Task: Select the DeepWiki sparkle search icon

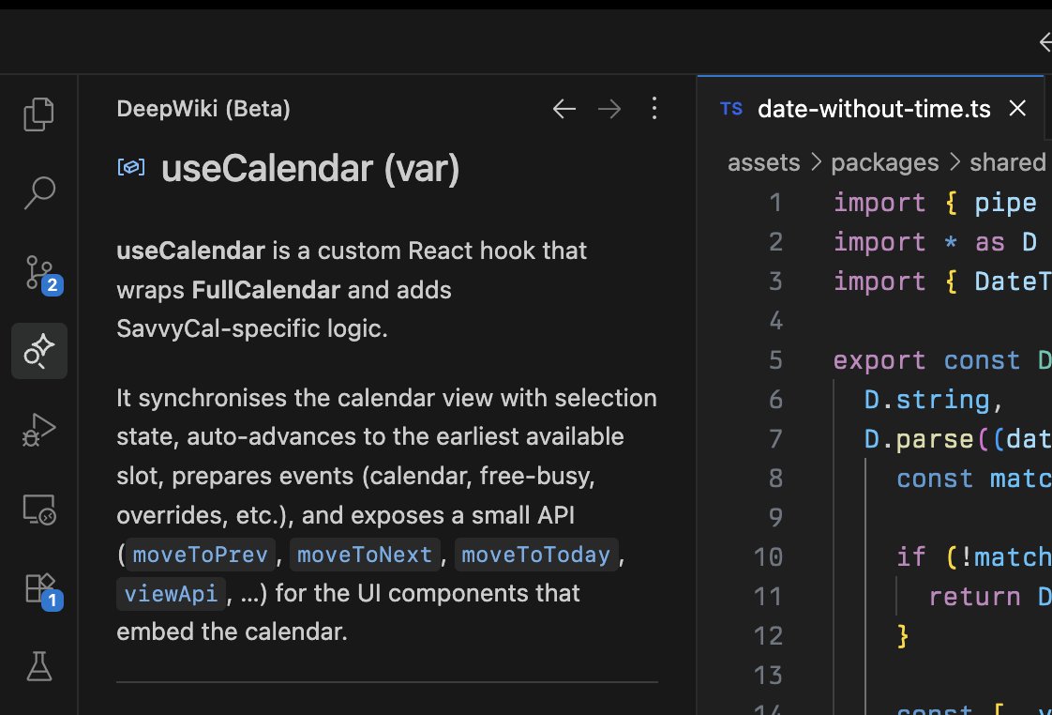Action: coord(39,350)
